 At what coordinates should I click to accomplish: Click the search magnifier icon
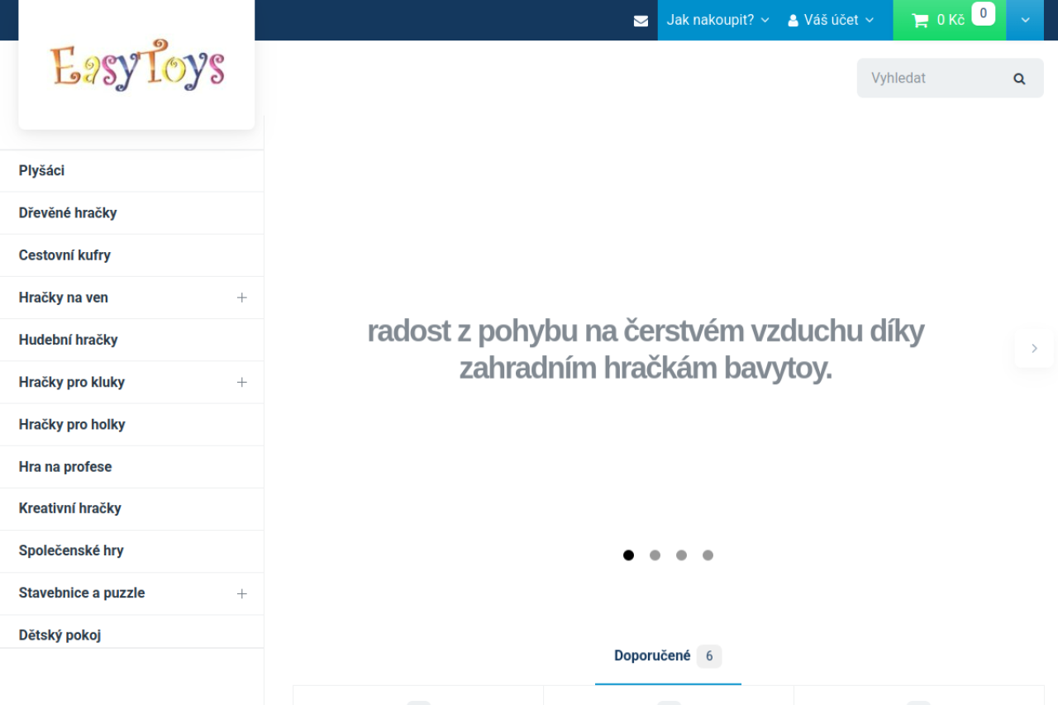click(x=1019, y=79)
